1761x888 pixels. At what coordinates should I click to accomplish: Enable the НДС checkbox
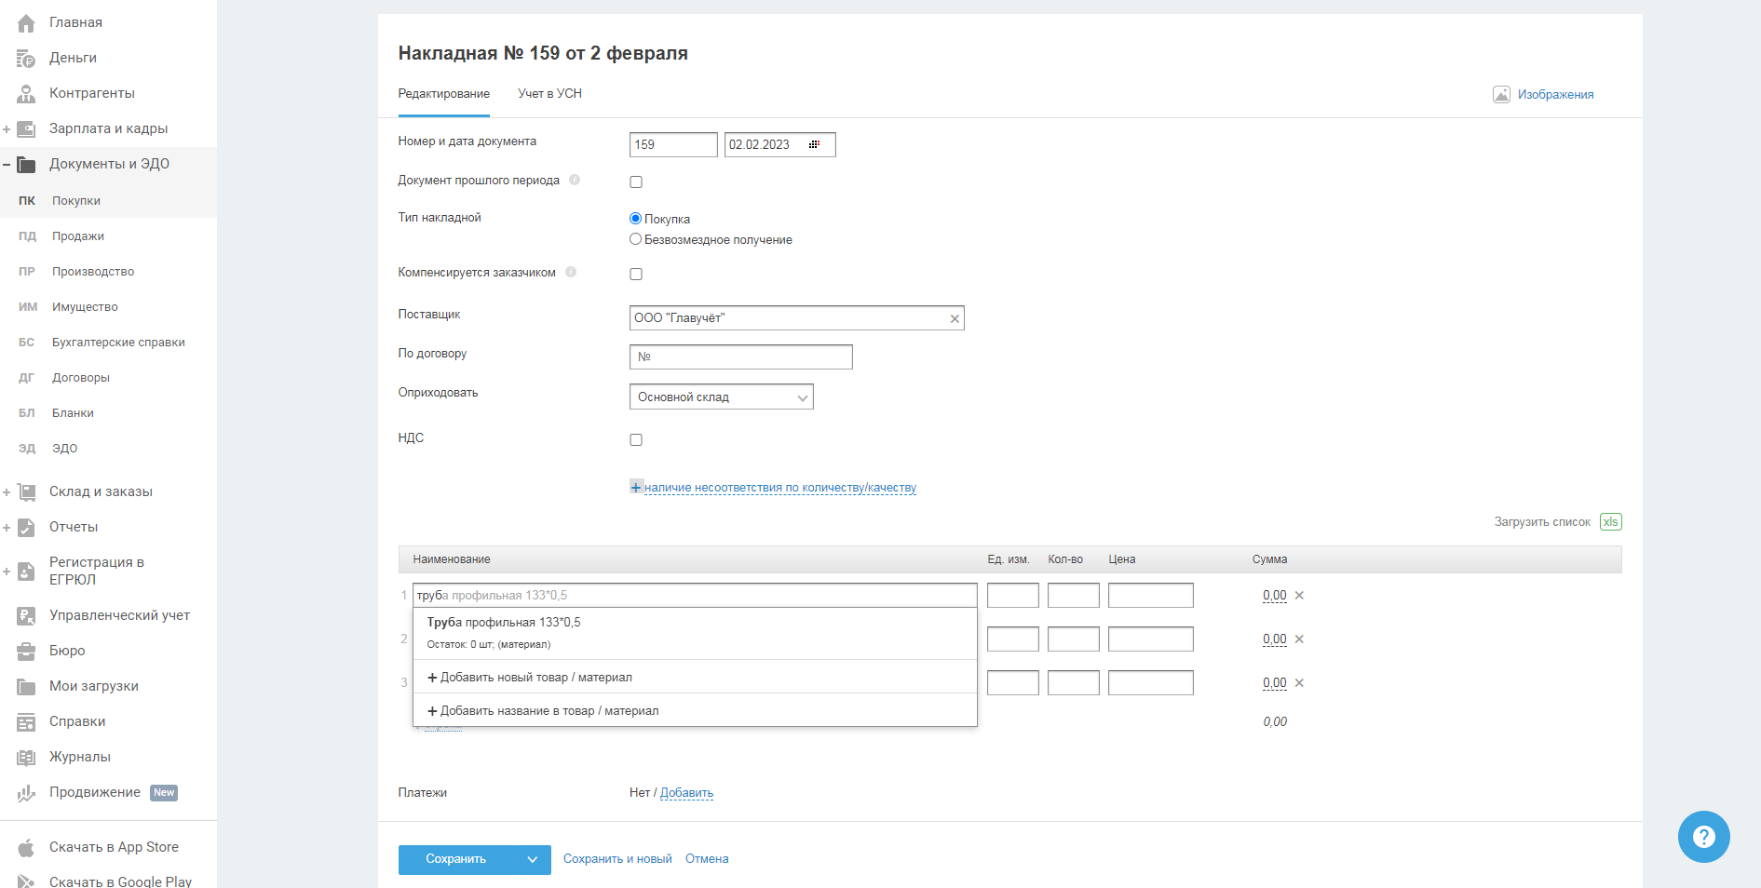tap(636, 440)
